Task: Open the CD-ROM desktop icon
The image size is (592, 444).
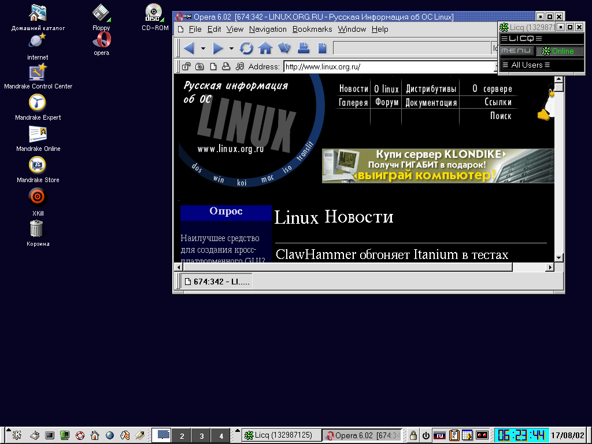Action: [x=155, y=17]
